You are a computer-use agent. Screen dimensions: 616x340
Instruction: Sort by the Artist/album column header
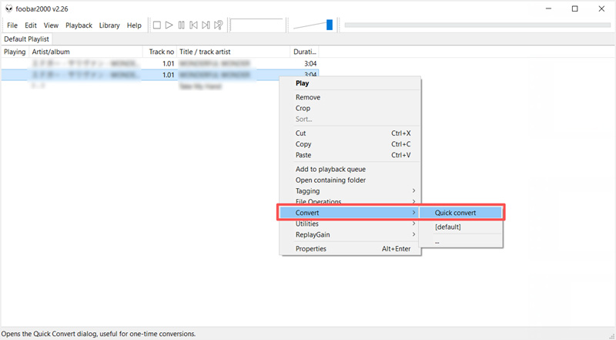coord(85,52)
